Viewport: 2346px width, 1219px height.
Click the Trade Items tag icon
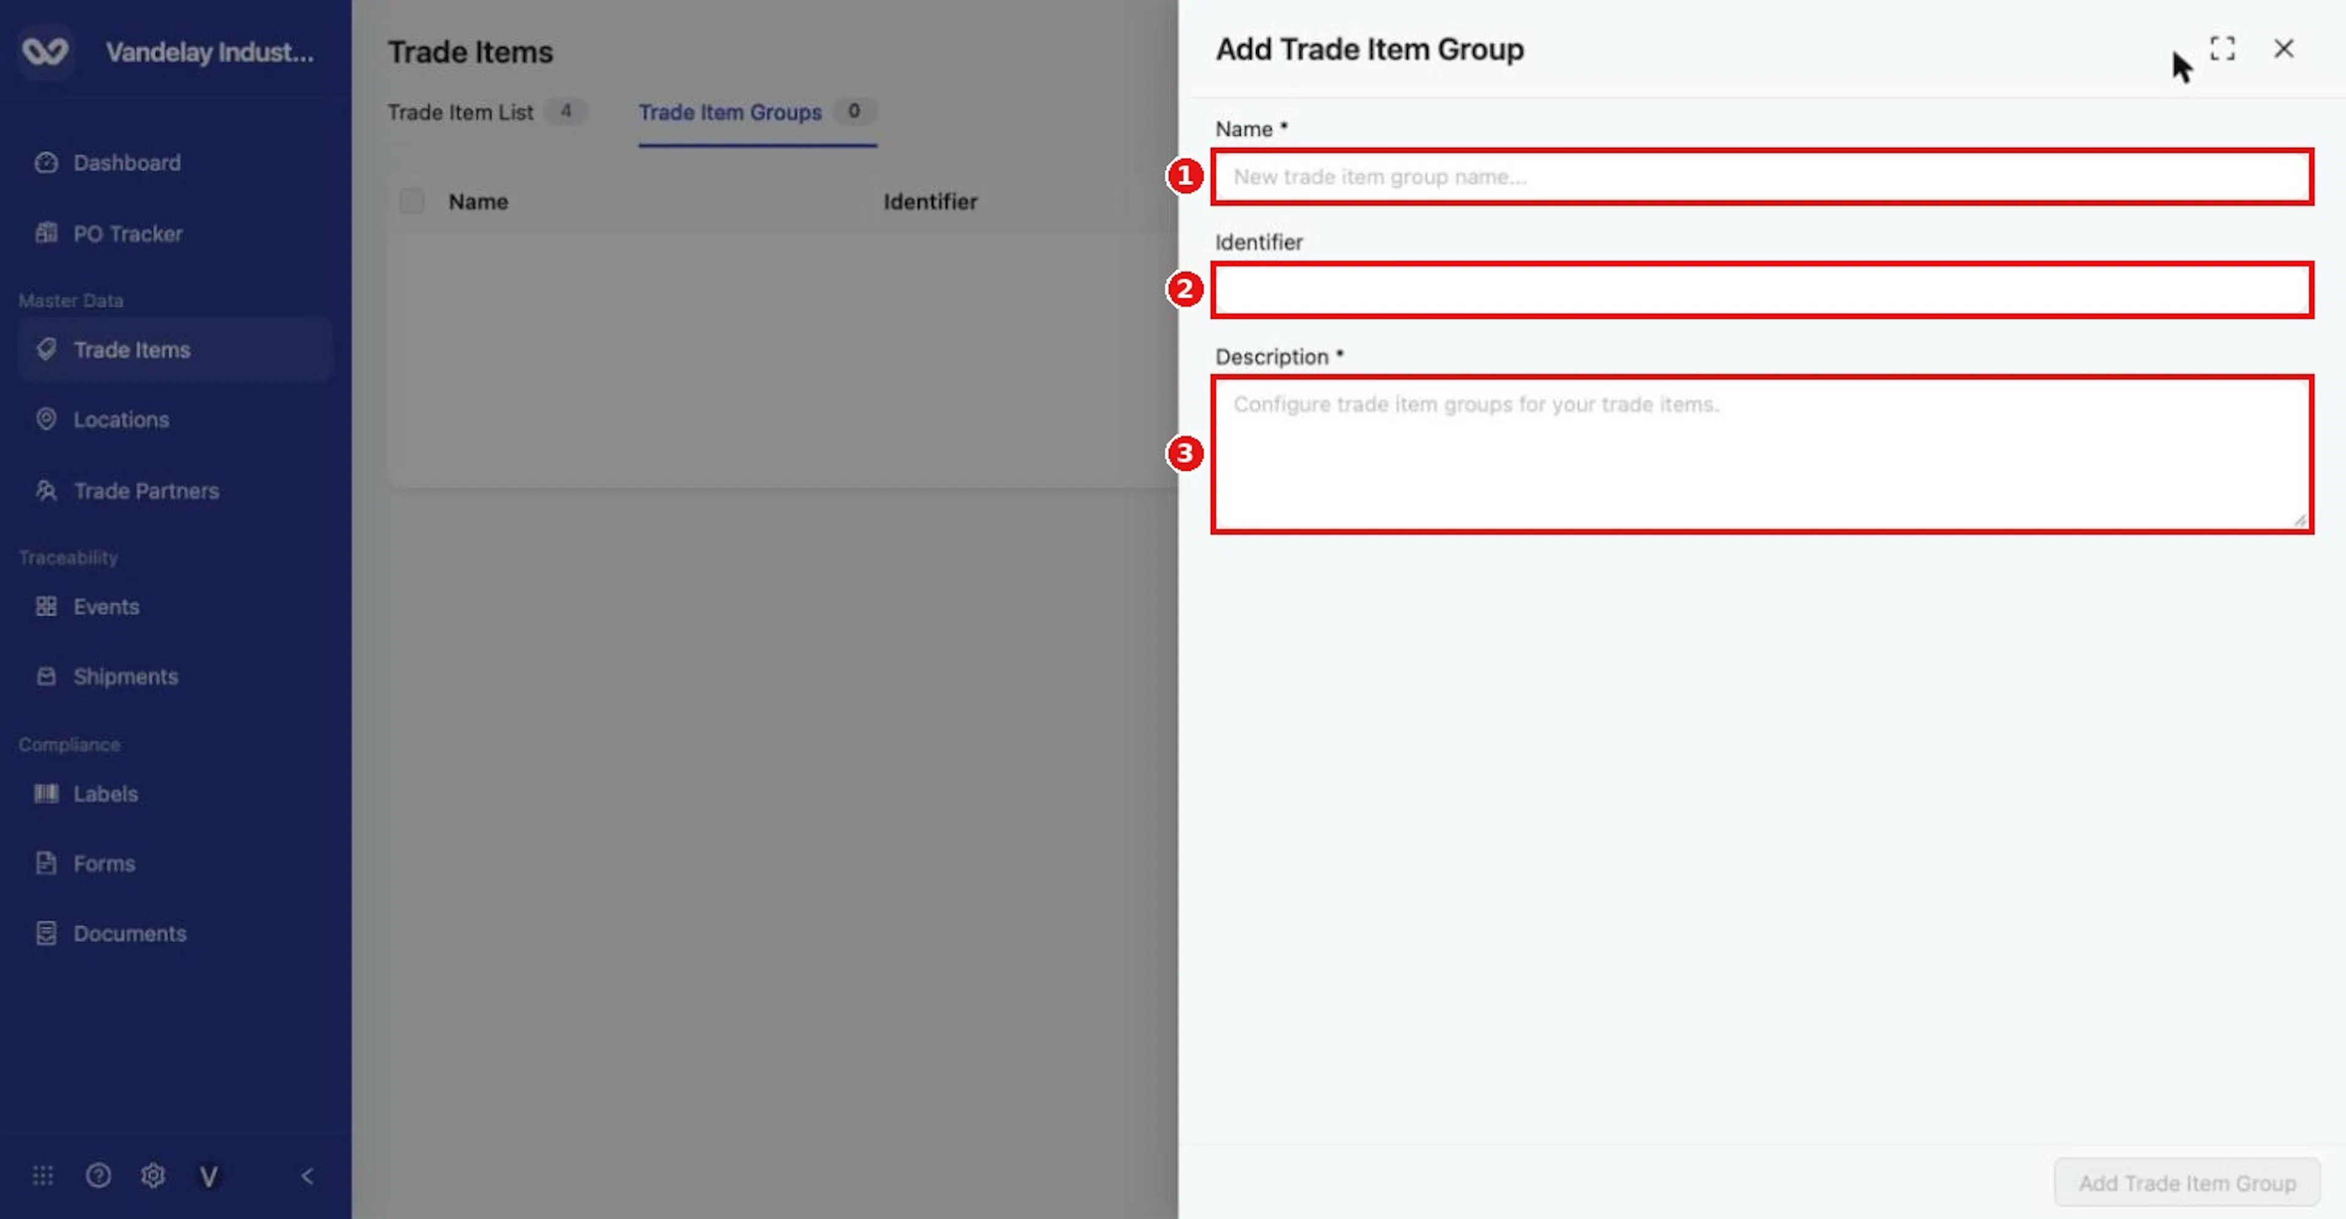click(x=46, y=349)
